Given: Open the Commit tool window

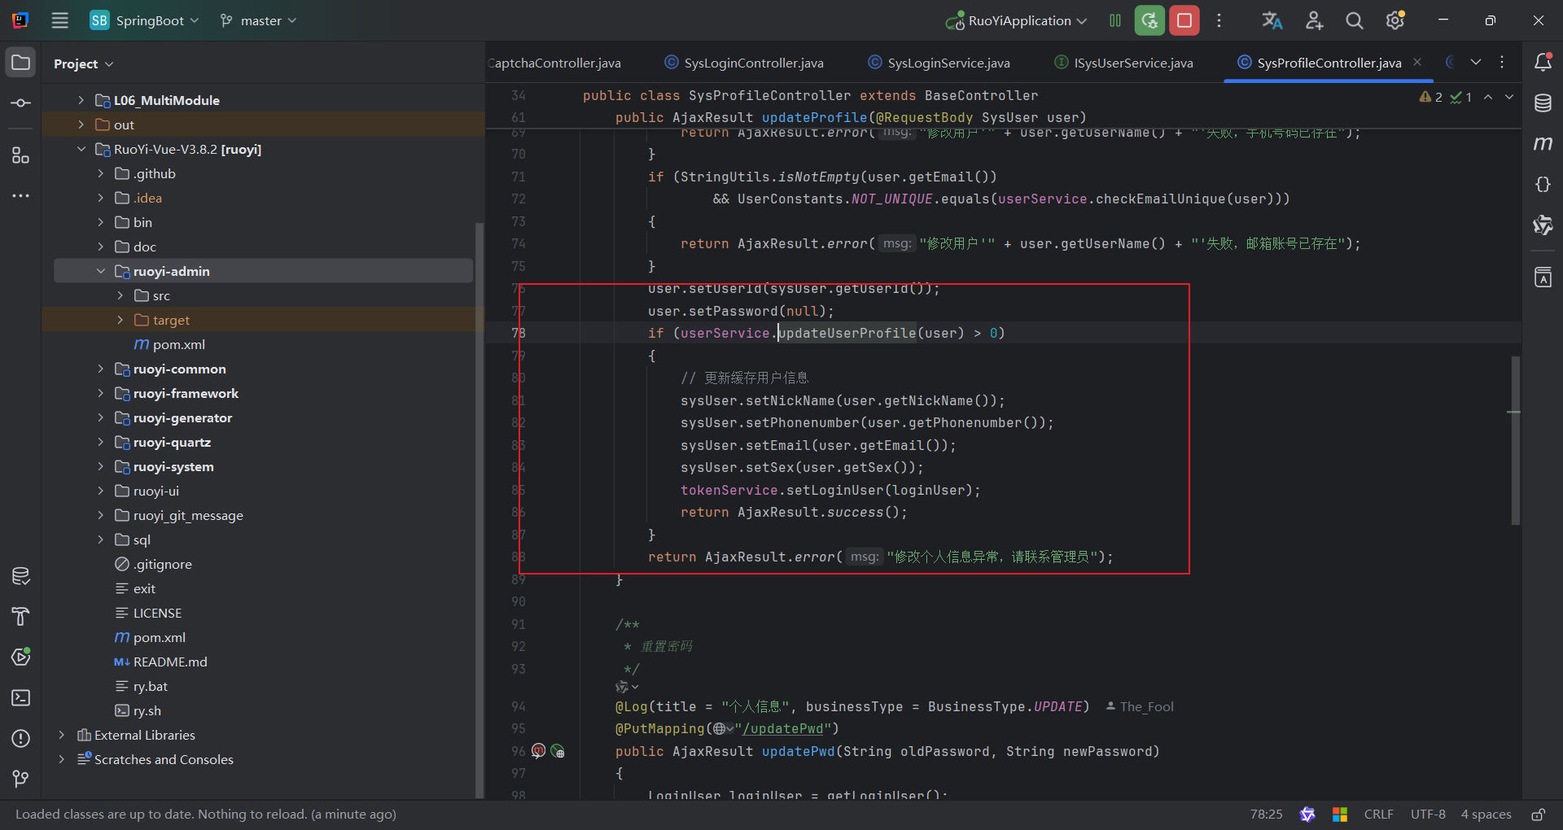Looking at the screenshot, I should coord(21,103).
